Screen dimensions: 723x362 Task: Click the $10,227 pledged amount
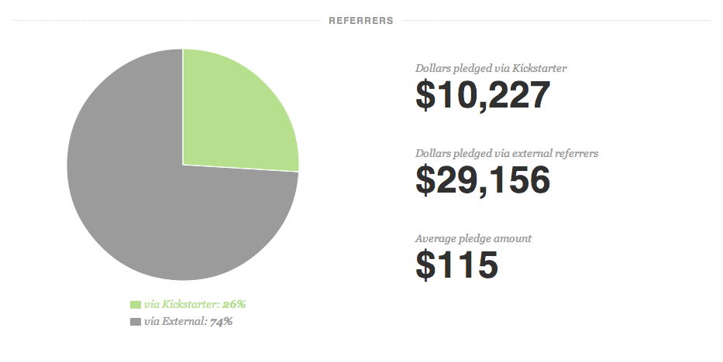(x=483, y=96)
